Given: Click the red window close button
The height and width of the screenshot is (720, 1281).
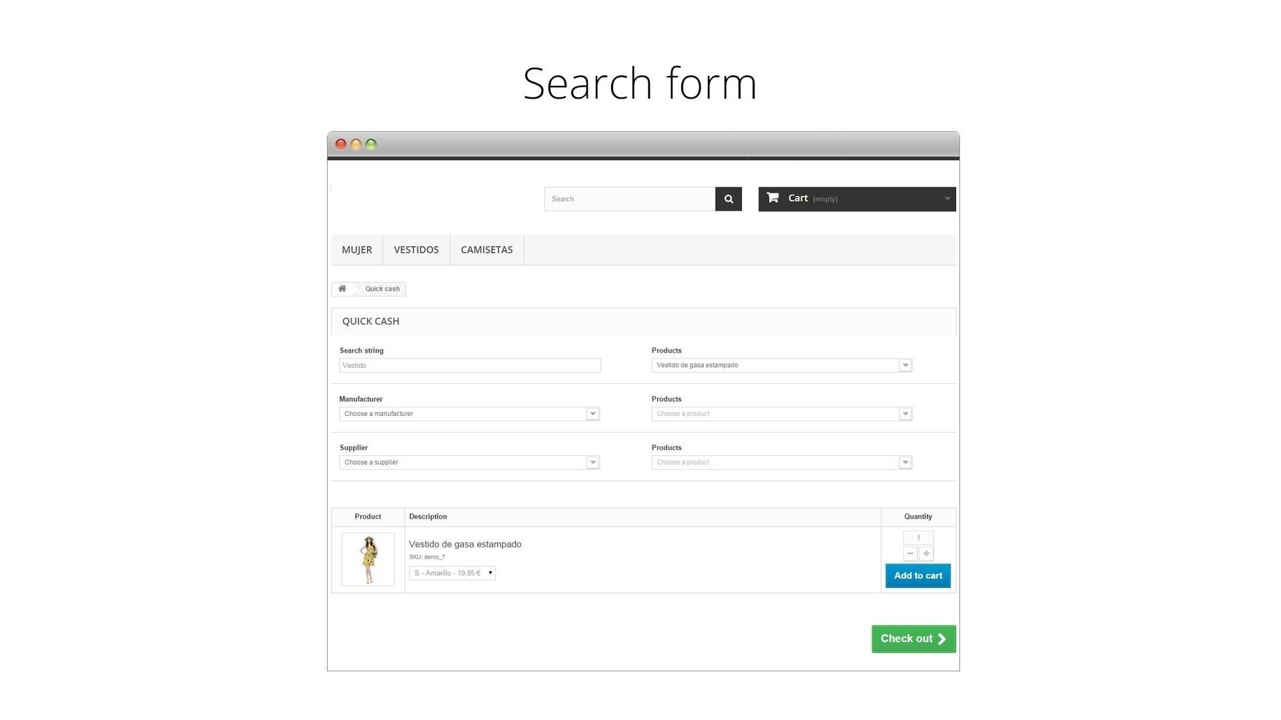Looking at the screenshot, I should pos(341,144).
